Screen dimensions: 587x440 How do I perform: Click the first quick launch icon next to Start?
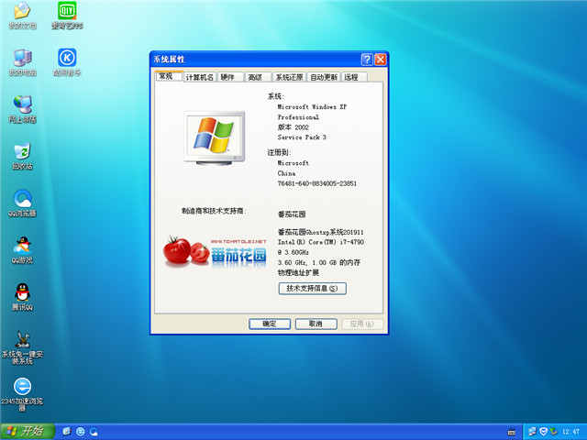67,432
